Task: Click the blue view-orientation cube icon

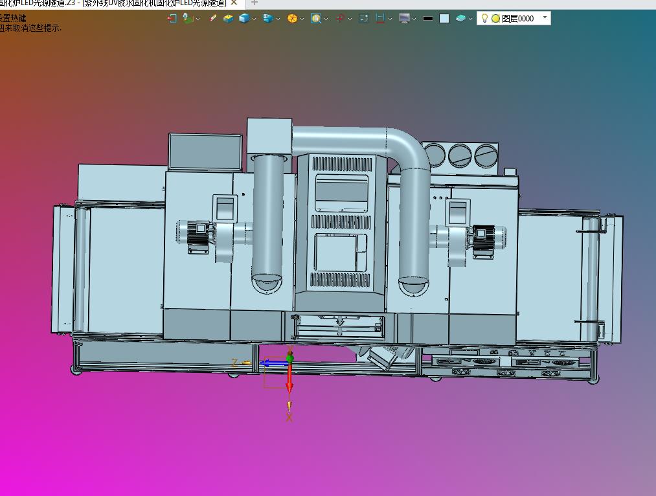Action: 267,18
